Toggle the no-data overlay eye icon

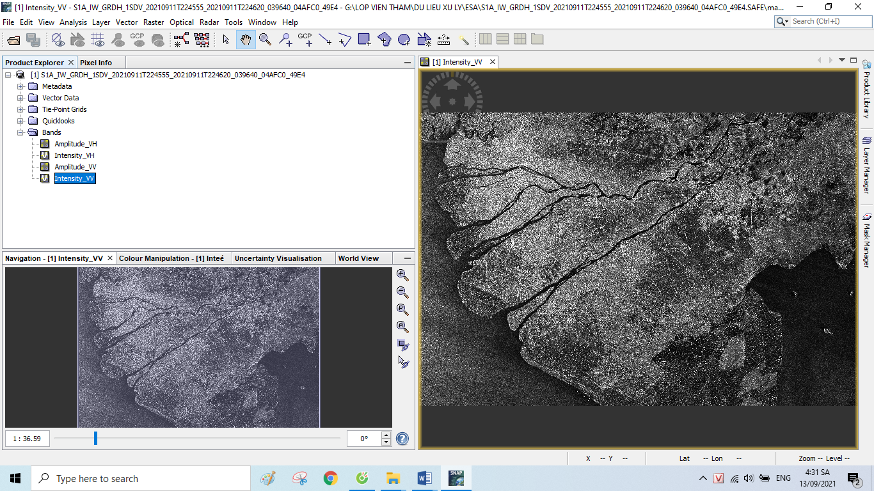58,40
